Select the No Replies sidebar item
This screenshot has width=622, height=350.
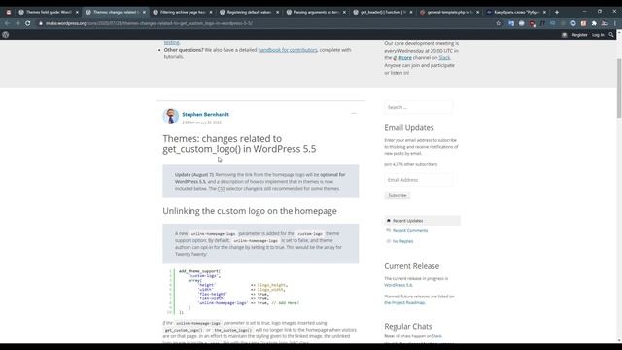tap(402, 241)
